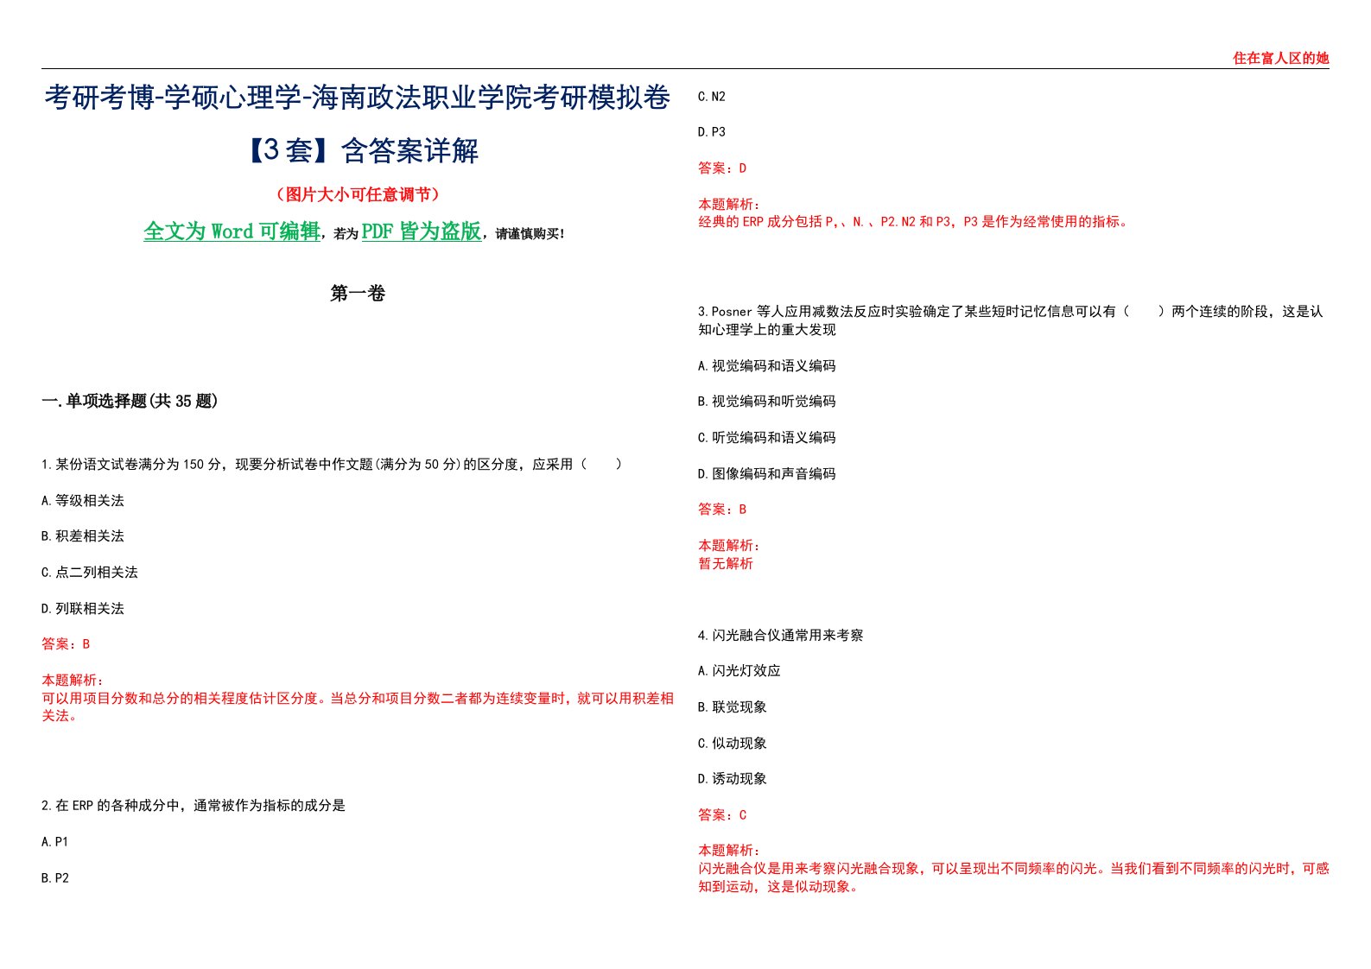The image size is (1371, 969).
Task: Select option C.听觉编码和语义编码
Action: tap(767, 438)
